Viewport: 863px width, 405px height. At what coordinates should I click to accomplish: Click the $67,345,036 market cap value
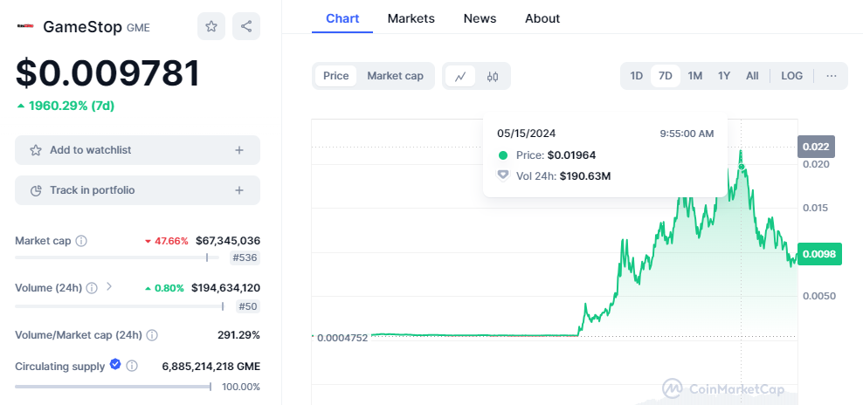pyautogui.click(x=228, y=241)
